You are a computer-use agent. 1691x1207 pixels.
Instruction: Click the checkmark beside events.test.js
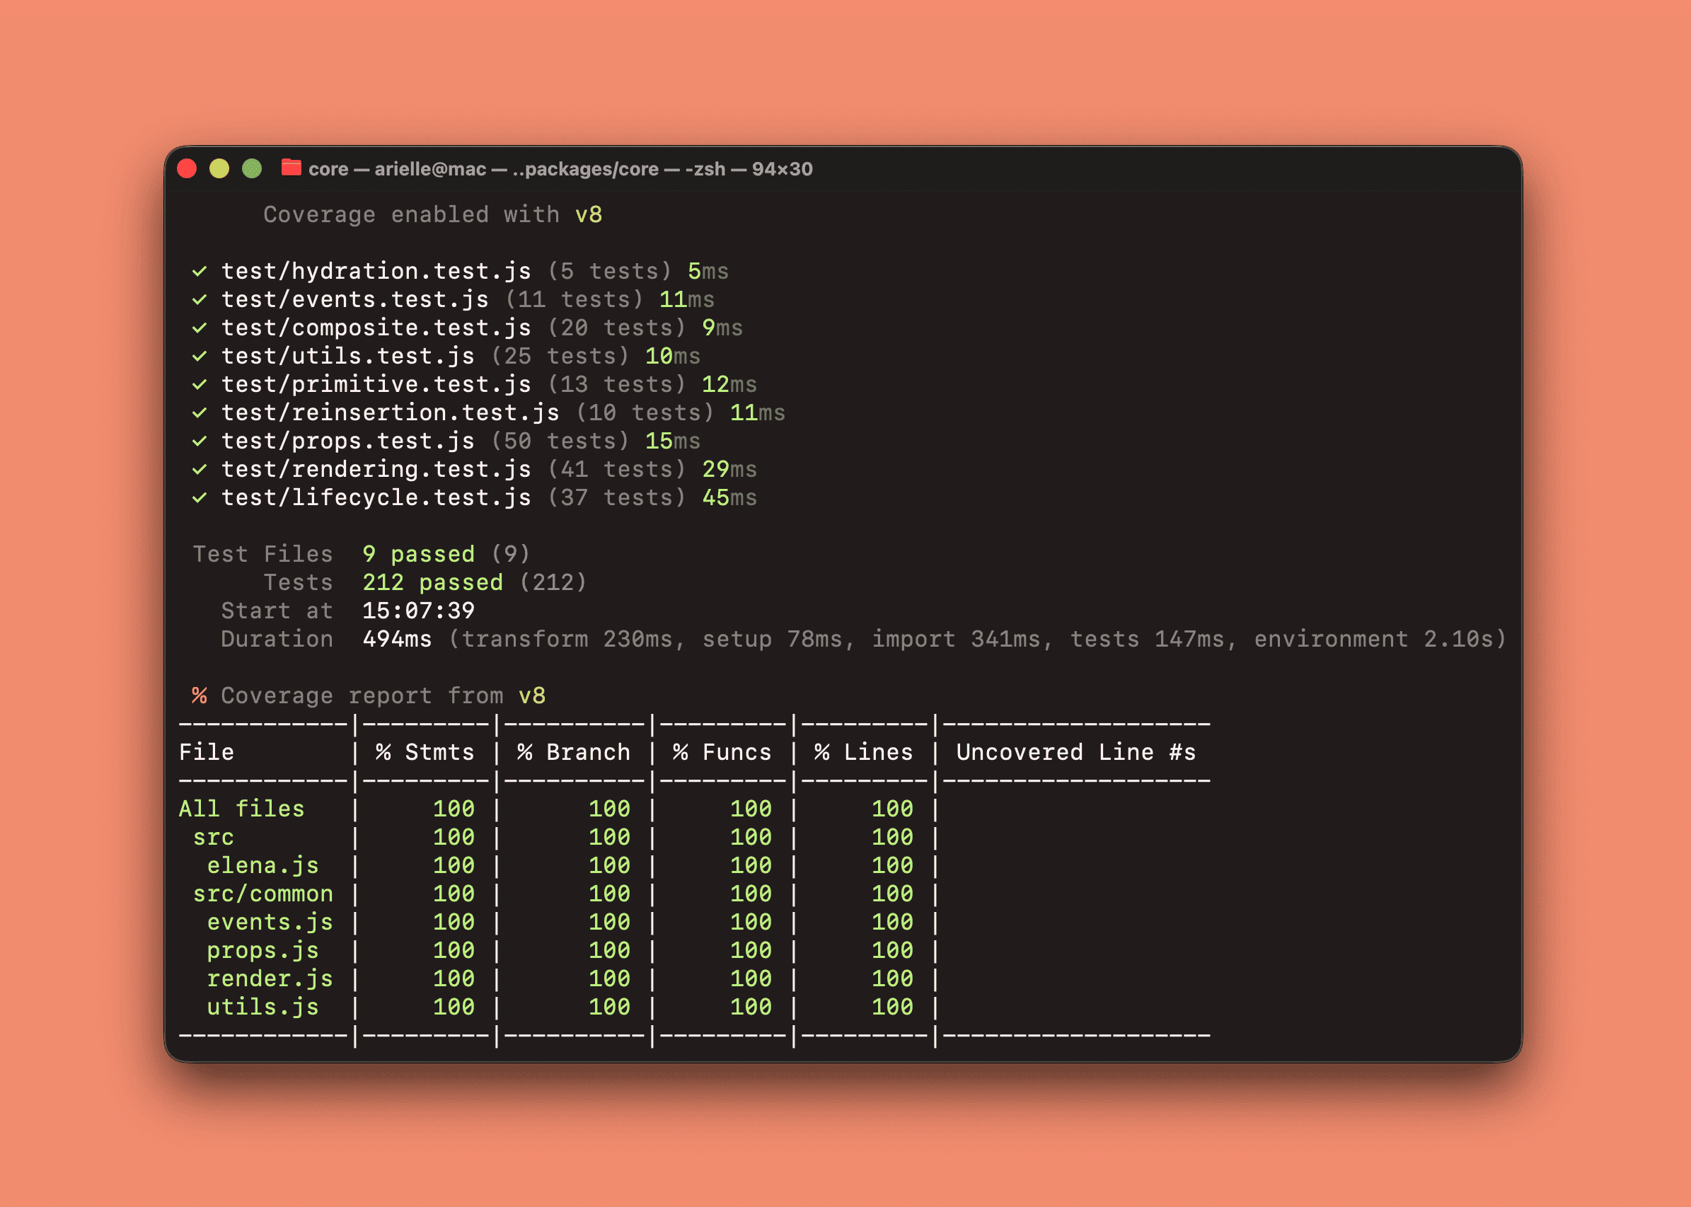[x=200, y=299]
